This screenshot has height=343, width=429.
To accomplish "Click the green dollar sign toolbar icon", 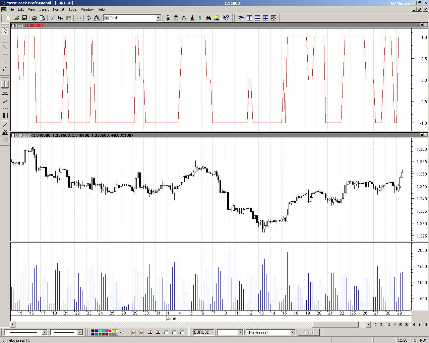I will click(x=200, y=18).
